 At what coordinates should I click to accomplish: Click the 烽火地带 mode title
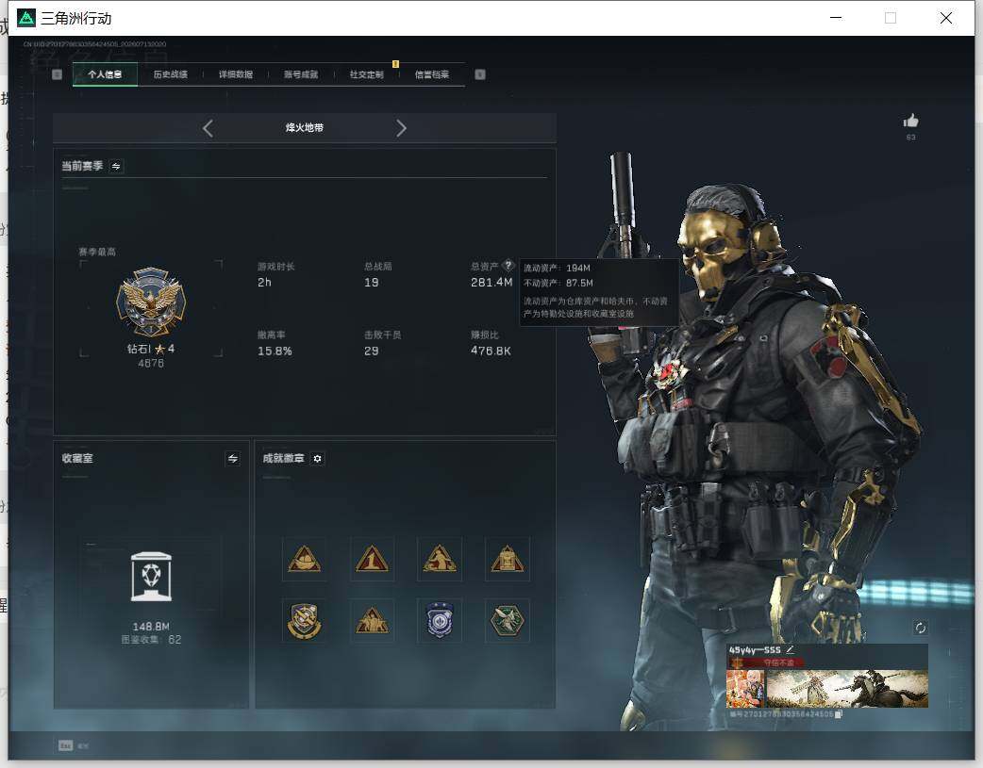(x=305, y=128)
